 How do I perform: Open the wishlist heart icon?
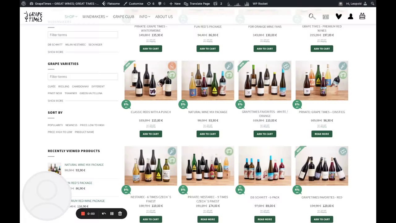[338, 16]
